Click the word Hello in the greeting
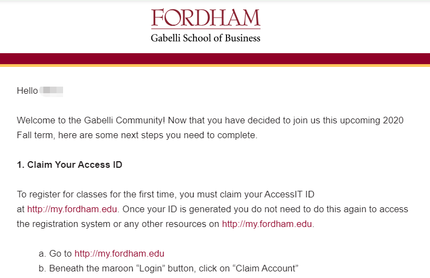This screenshot has width=430, height=278. tap(27, 91)
